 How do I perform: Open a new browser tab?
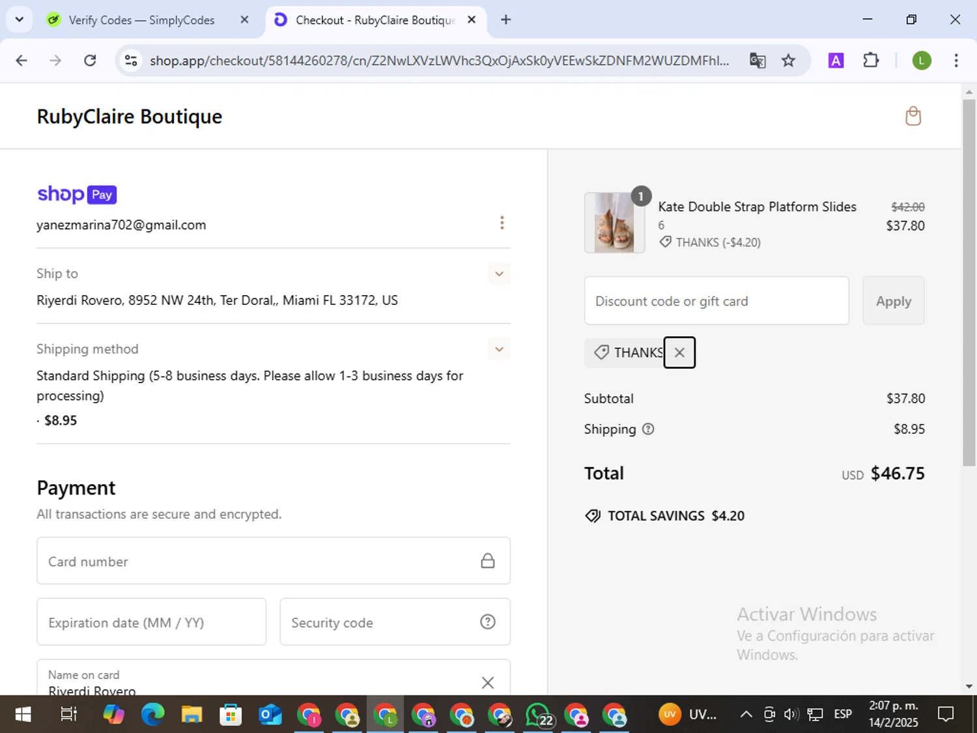pyautogui.click(x=506, y=20)
